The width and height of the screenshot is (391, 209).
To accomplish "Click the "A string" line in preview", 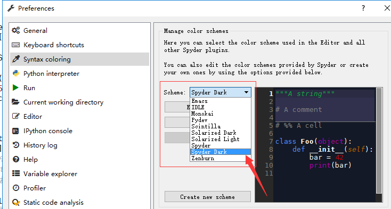I will tap(305, 93).
